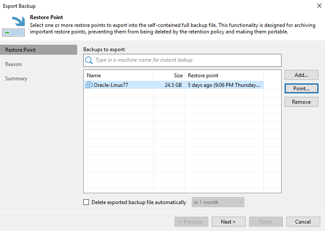Go to the Restore Point step
Image resolution: width=325 pixels, height=231 pixels.
[x=20, y=50]
